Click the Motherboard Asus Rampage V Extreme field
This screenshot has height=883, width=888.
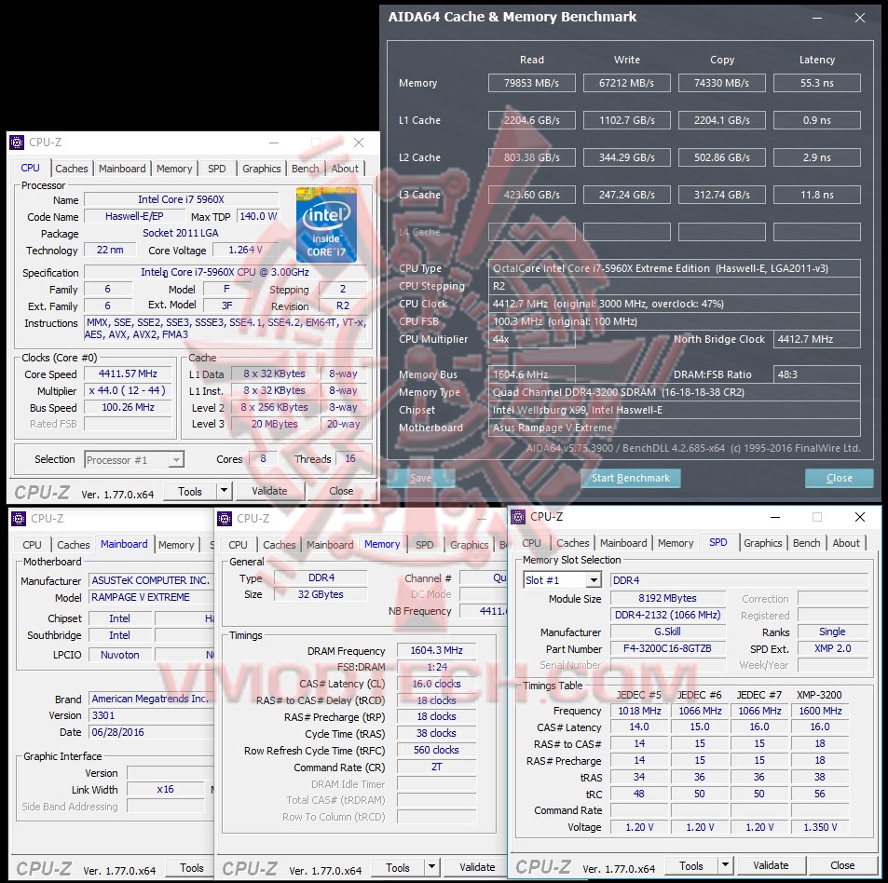coord(675,428)
